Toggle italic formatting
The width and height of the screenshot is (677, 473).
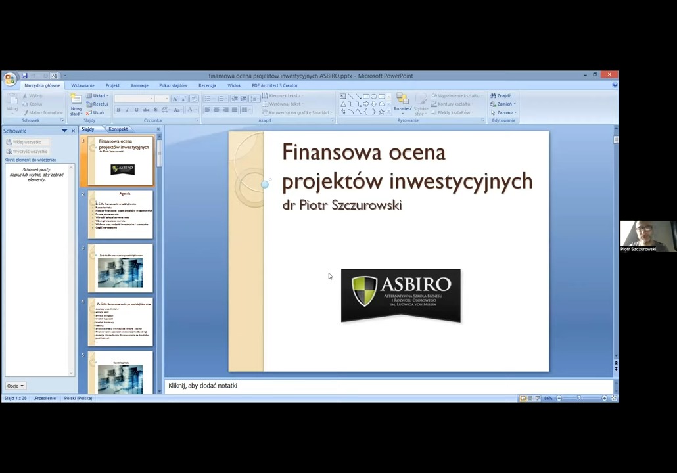tap(128, 110)
